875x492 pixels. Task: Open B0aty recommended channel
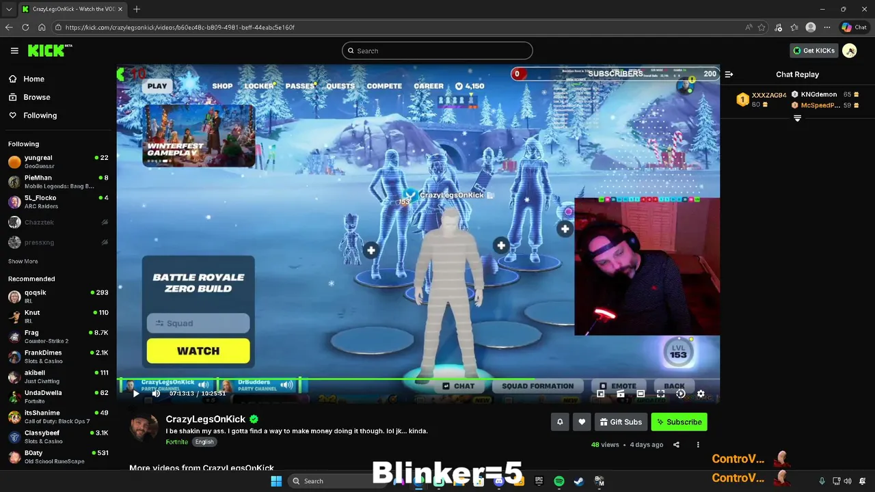click(58, 456)
